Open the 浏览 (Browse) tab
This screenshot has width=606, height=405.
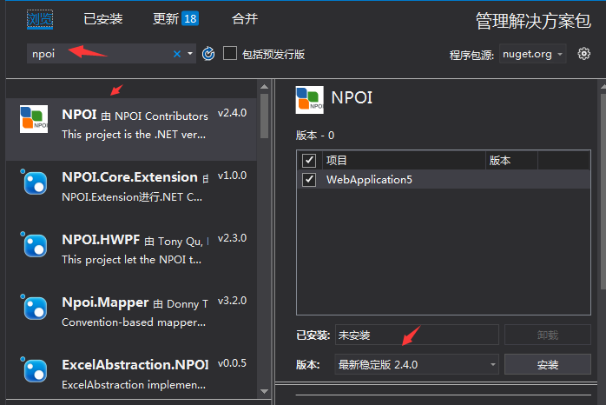coord(40,19)
